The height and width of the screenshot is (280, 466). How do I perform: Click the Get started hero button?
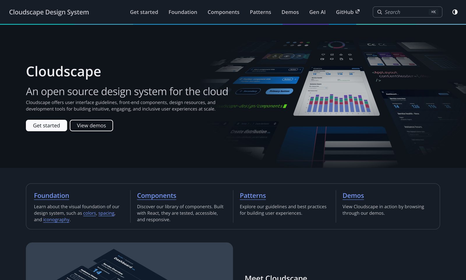[x=46, y=125]
